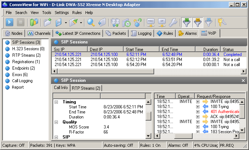Collapse the Quality group
This screenshot has height=150, width=249.
click(x=56, y=122)
